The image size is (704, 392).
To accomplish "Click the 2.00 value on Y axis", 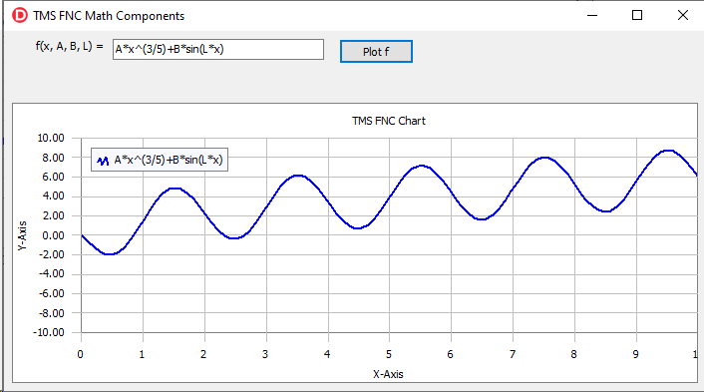I will click(x=53, y=215).
